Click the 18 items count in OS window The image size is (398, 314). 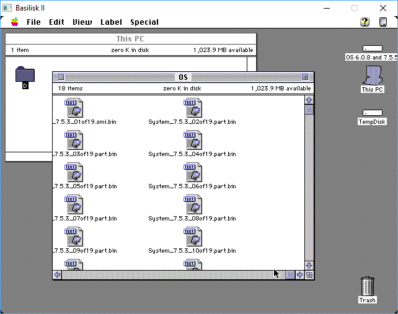click(71, 89)
